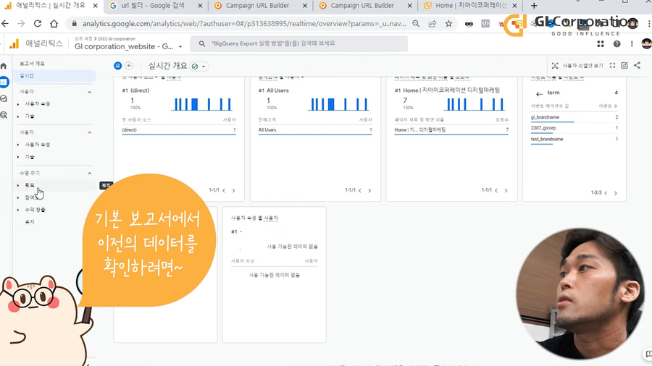Add a new comparison with plus icon

coord(129,66)
